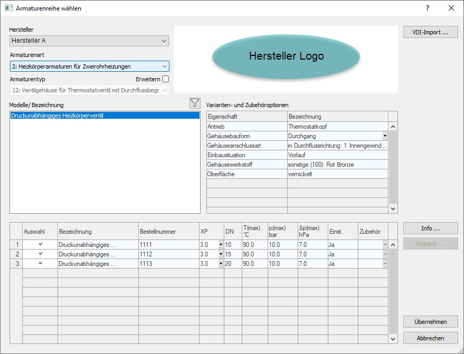The width and height of the screenshot is (464, 354).
Task: Click the Bezeichnung column header in valve table
Action: click(98, 232)
